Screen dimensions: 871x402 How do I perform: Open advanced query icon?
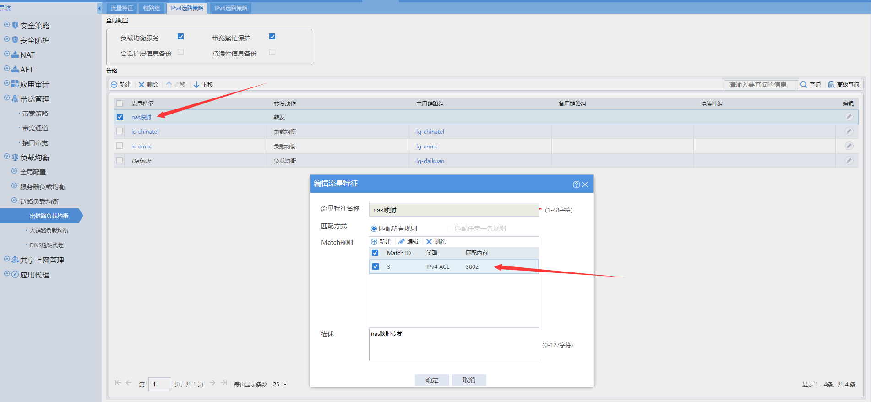click(x=831, y=85)
